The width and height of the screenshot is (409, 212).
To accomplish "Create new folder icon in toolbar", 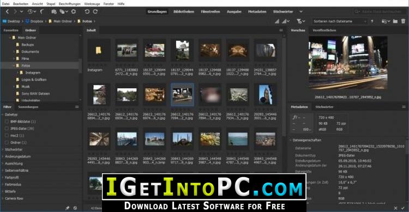I will [x=395, y=21].
